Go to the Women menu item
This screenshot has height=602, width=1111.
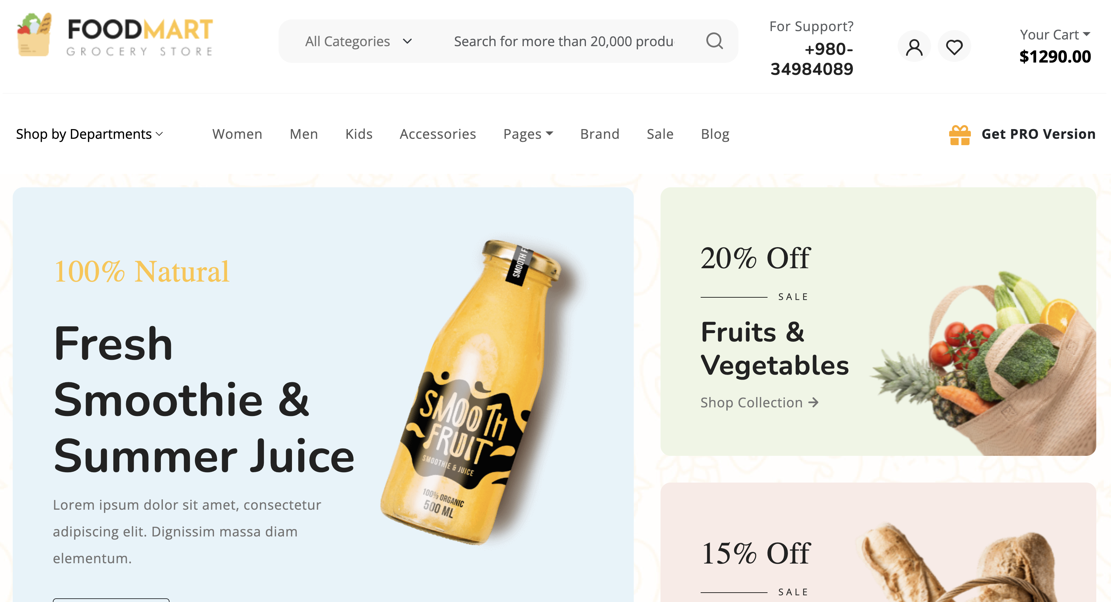237,134
